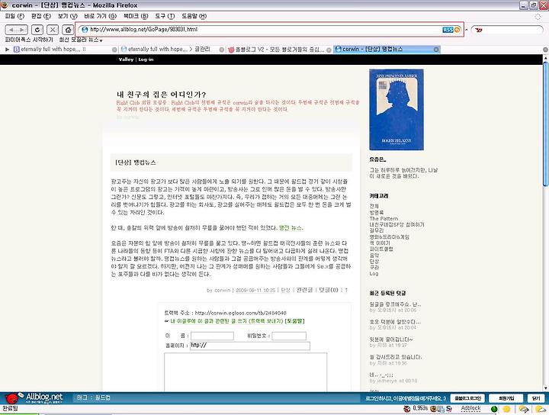Click the scrollbar down arrow
Image resolution: width=549 pixels, height=415 pixels.
click(545, 388)
